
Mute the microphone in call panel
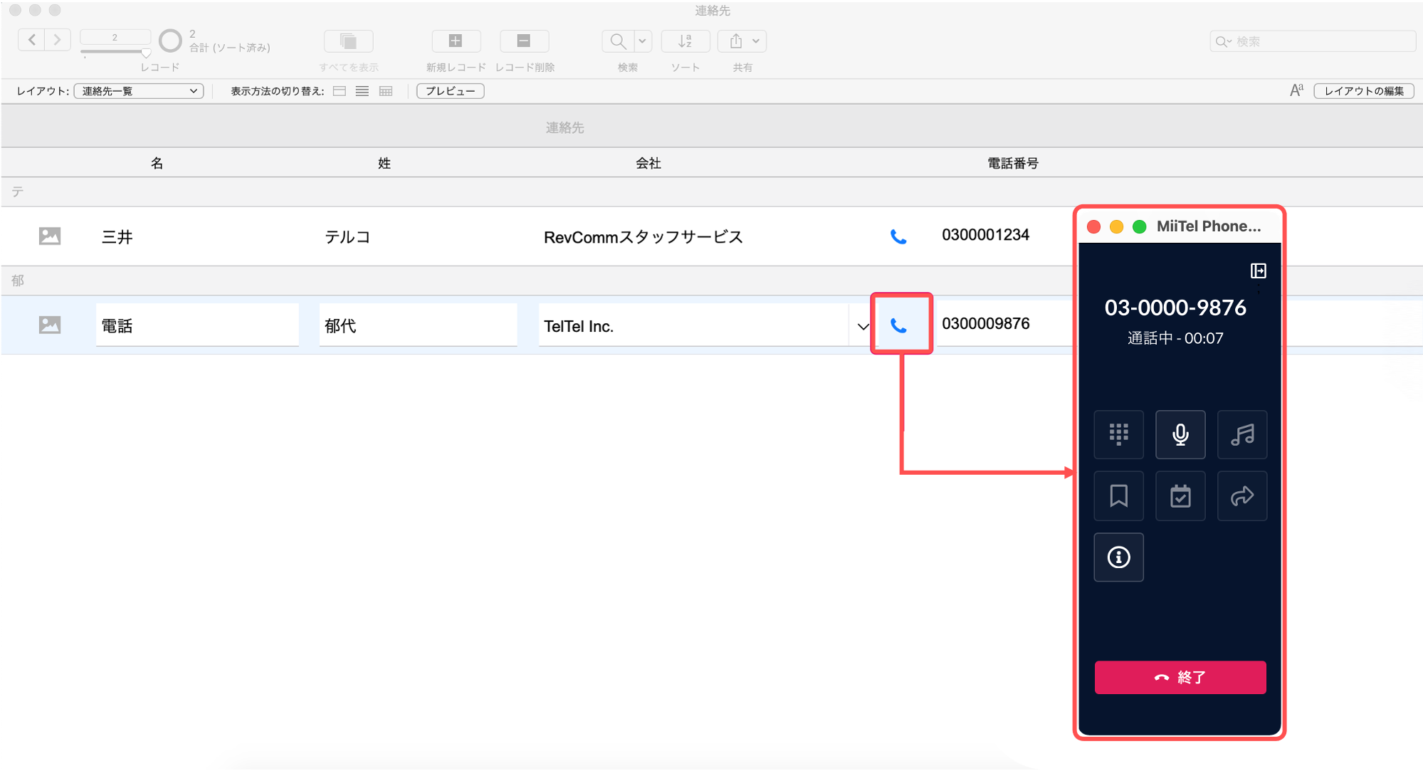(1180, 434)
